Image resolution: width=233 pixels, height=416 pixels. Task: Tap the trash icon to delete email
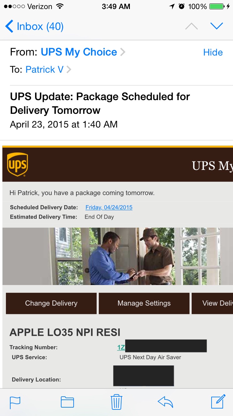pos(116,402)
